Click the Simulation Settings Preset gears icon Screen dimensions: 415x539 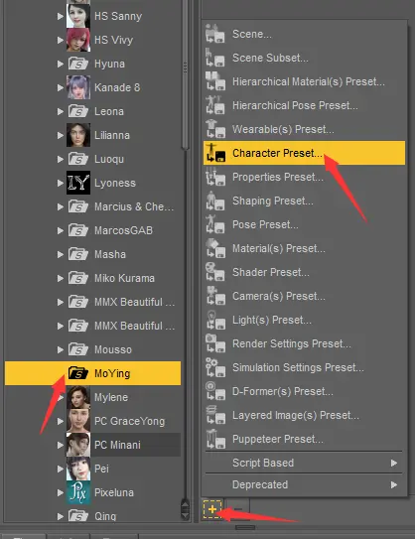click(214, 367)
